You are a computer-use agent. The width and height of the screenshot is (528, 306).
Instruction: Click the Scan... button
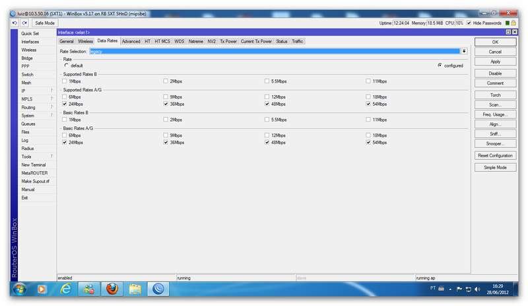tap(496, 105)
